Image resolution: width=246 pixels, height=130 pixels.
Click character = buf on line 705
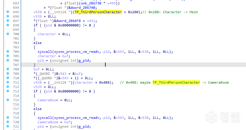[x=54, y=56]
